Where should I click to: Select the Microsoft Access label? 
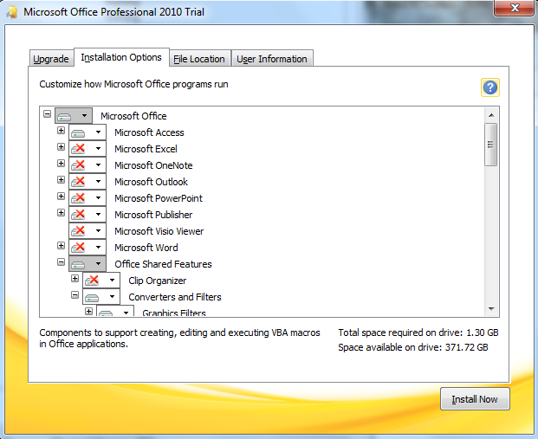(x=149, y=132)
